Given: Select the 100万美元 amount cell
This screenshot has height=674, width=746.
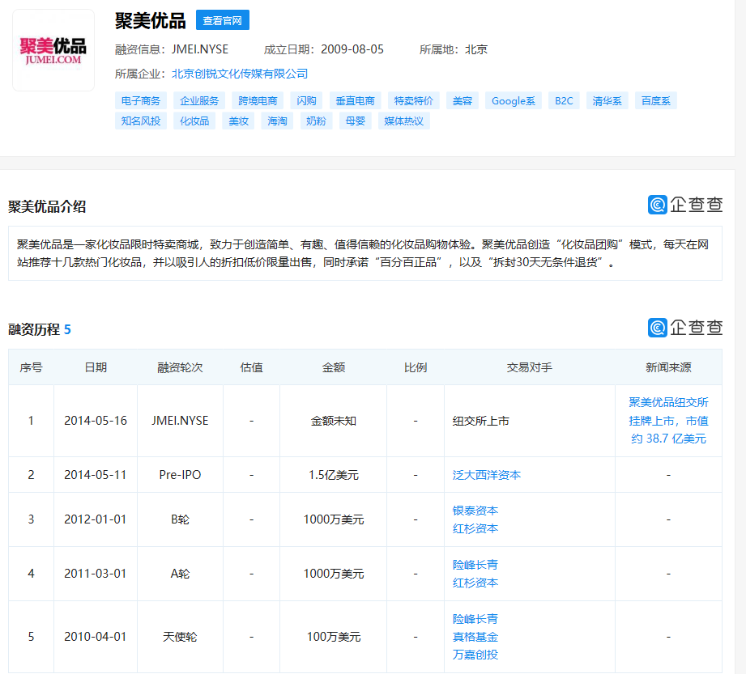Looking at the screenshot, I should [334, 637].
